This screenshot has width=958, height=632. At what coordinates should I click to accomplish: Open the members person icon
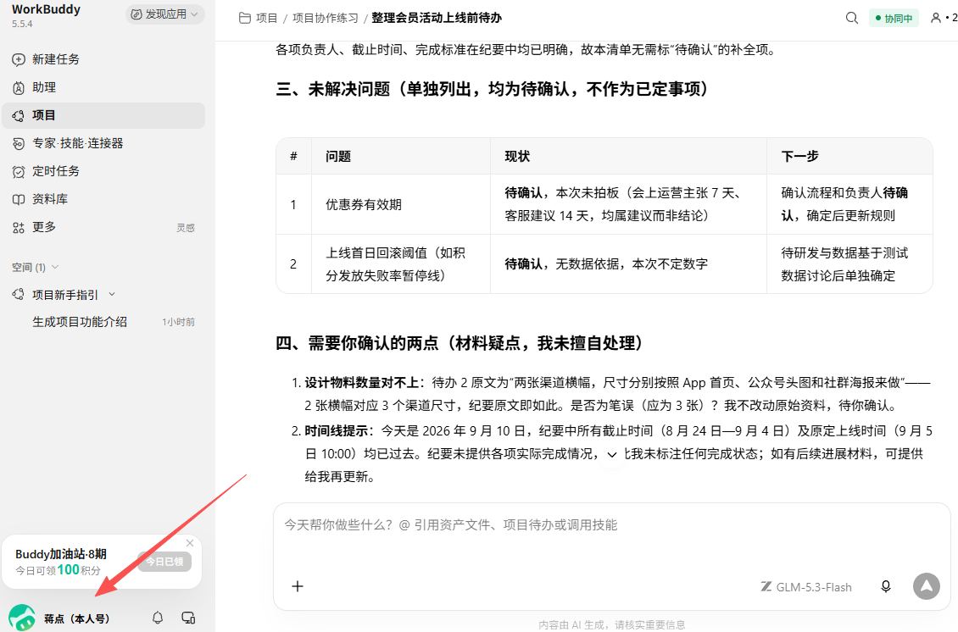[935, 19]
